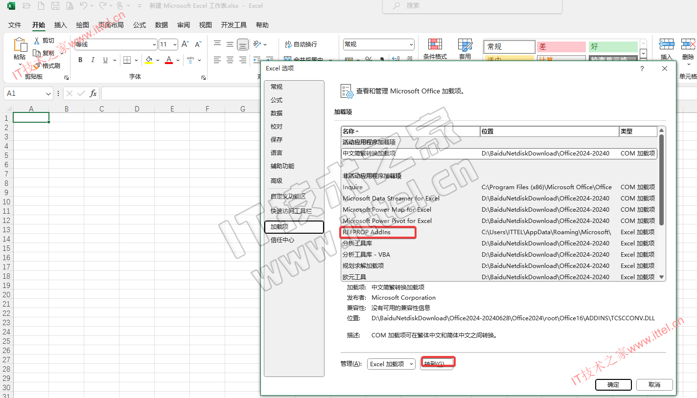Toggle Bold formatting
This screenshot has width=697, height=398.
pyautogui.click(x=80, y=60)
